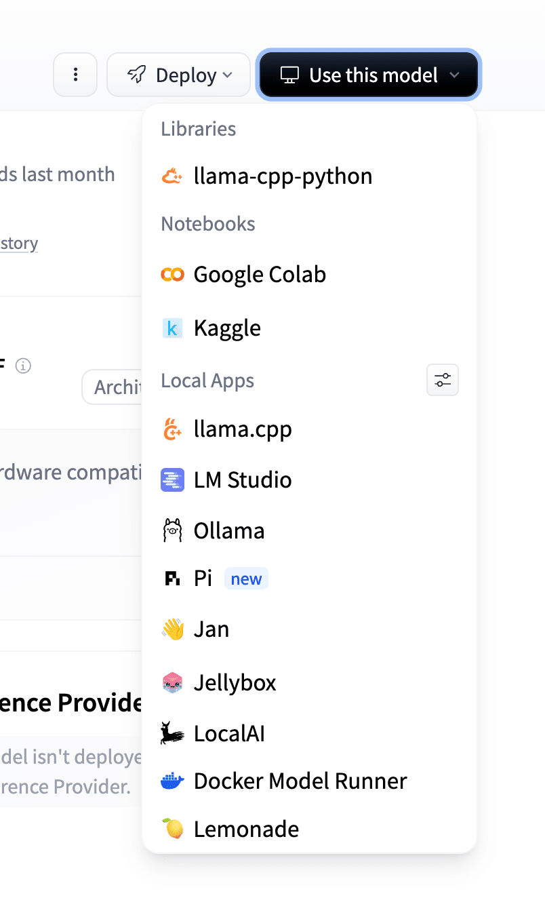Viewport: 545px width, 898px height.
Task: Click the Ollama llama icon
Action: coord(172,530)
